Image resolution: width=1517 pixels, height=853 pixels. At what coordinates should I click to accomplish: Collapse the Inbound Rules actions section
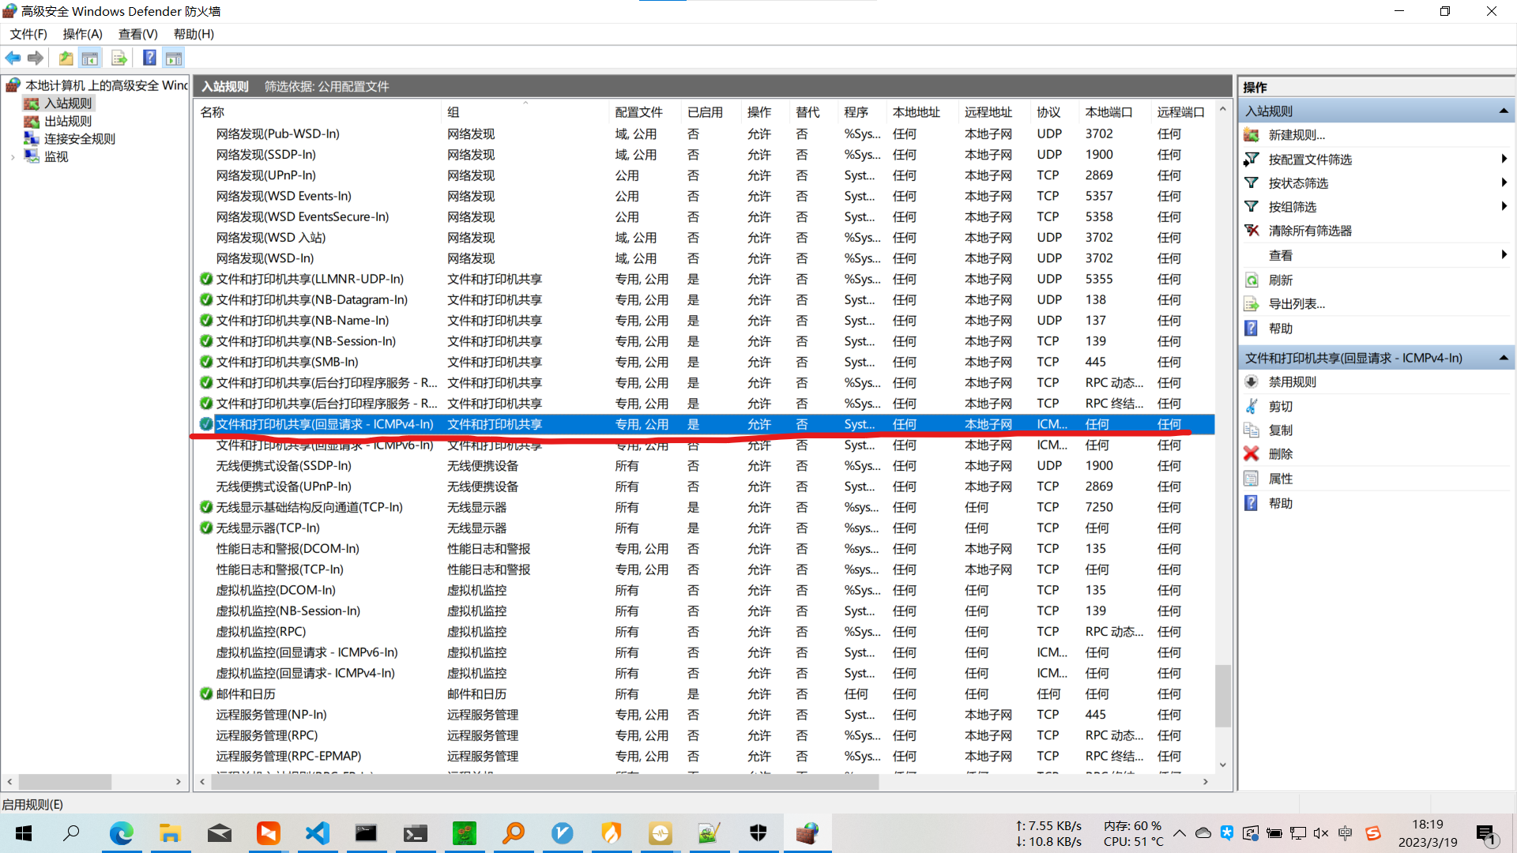(1503, 111)
